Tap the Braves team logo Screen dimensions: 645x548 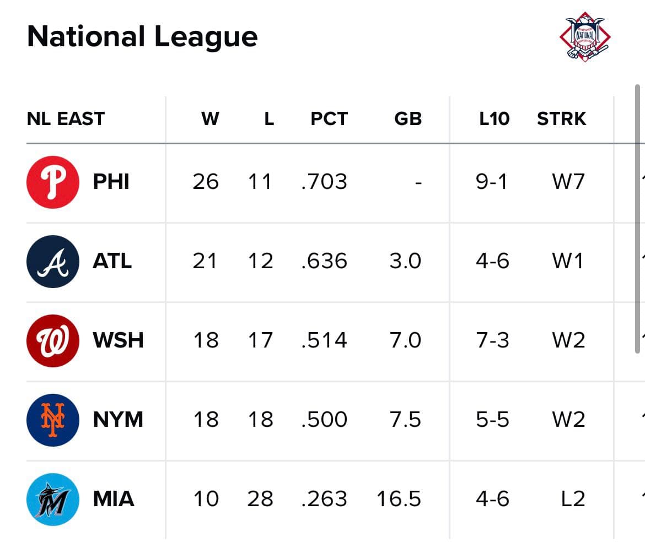point(53,262)
